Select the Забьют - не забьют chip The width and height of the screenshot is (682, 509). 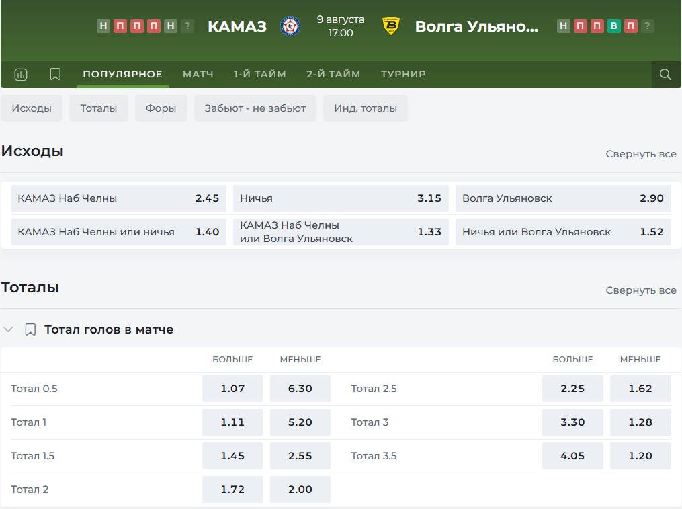[255, 108]
